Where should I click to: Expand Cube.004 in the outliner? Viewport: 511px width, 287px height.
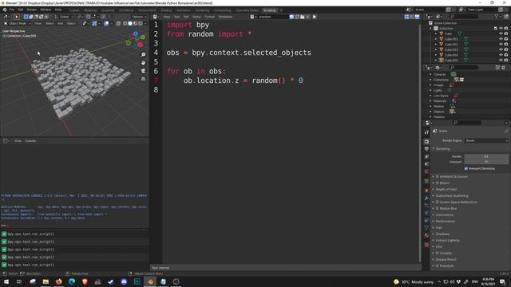(436, 55)
